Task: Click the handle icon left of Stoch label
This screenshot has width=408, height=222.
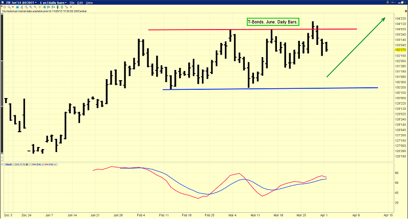Action: (x=2, y=164)
